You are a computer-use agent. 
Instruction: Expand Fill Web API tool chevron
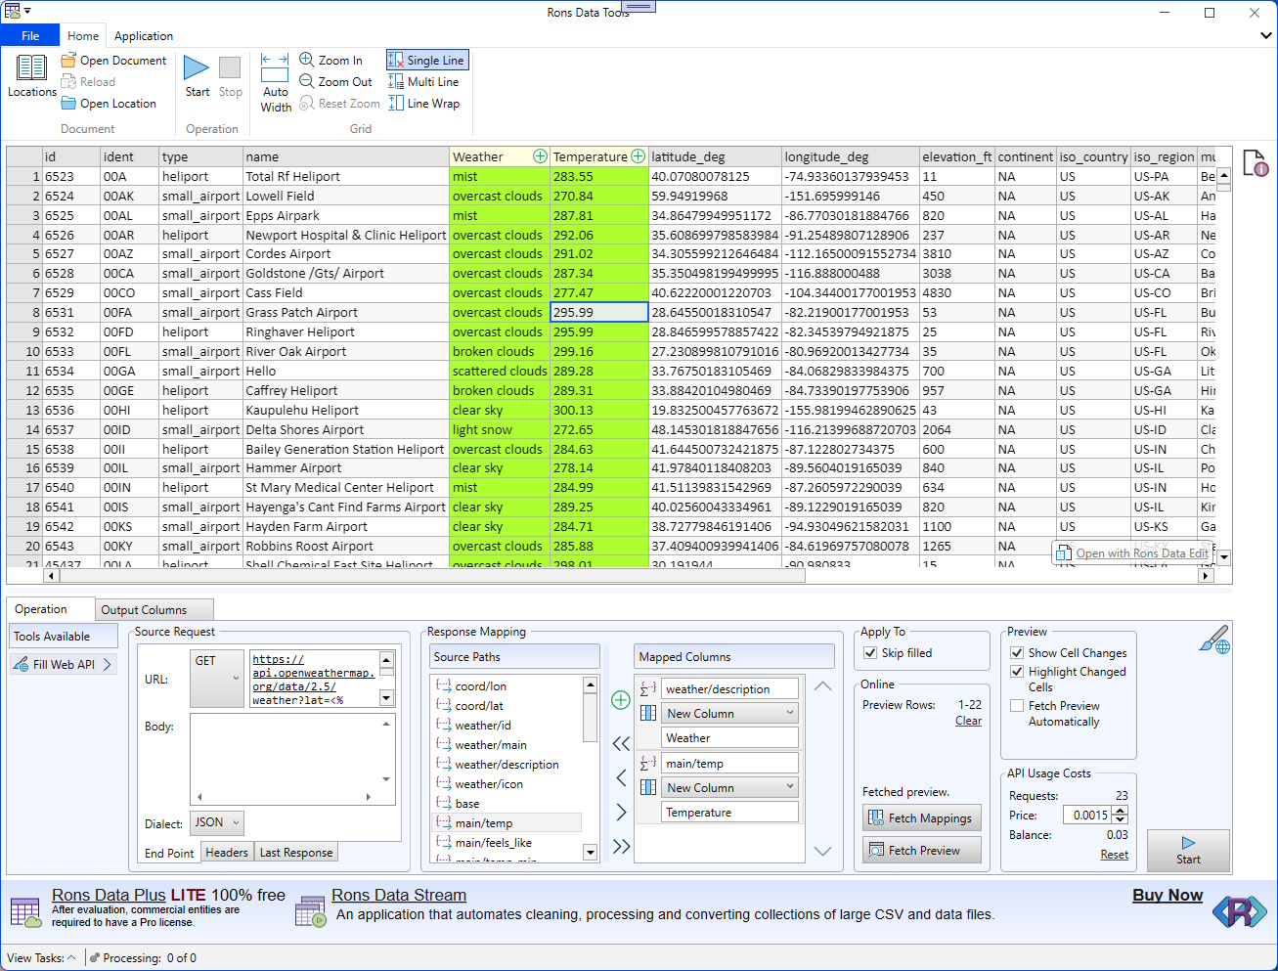tap(108, 665)
